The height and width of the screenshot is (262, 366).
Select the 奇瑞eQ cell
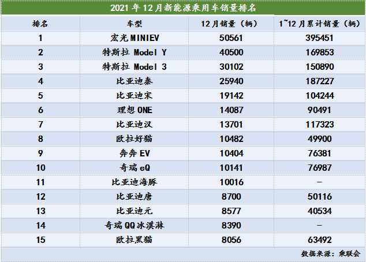coord(135,168)
